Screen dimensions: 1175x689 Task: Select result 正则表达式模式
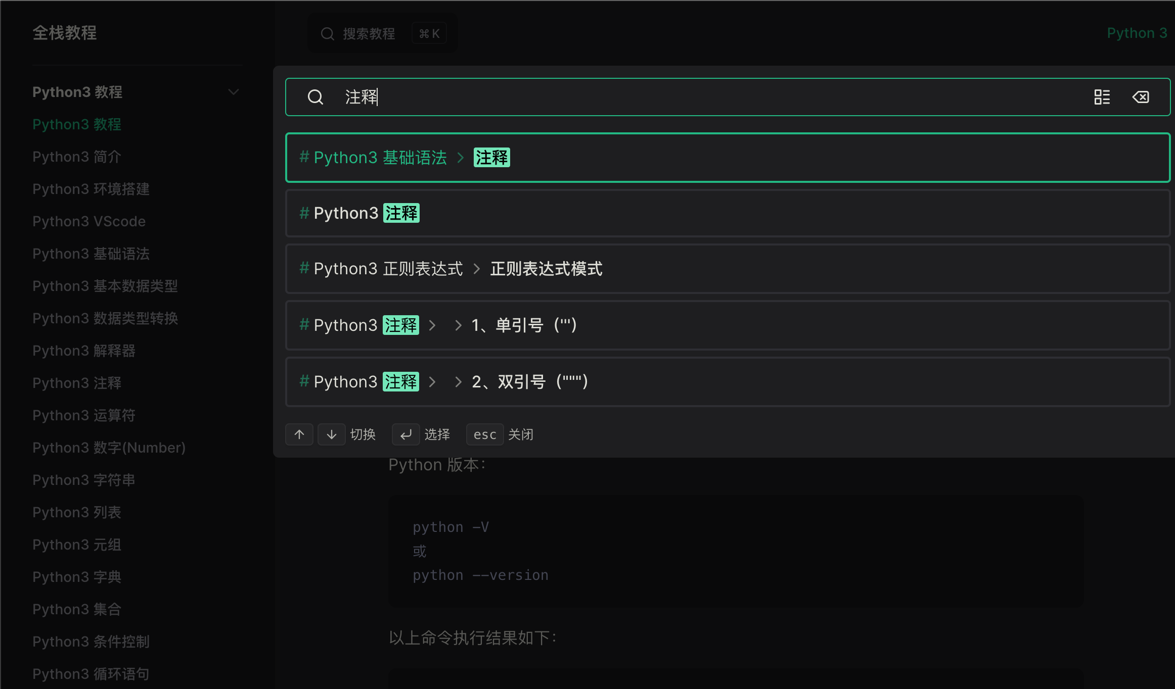point(727,269)
